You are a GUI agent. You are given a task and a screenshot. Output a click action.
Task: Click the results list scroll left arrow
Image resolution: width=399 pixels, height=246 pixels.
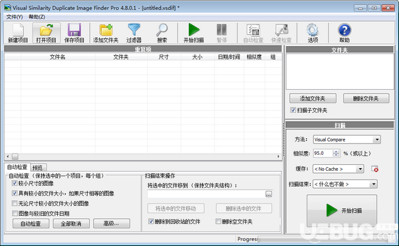point(7,156)
